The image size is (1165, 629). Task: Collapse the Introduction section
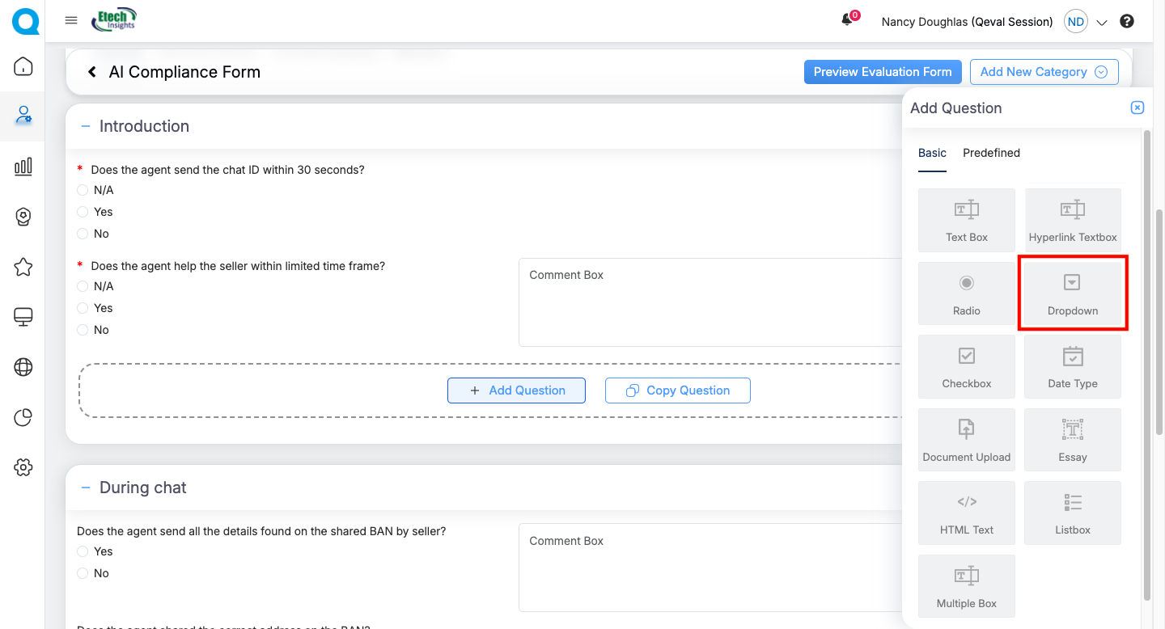pyautogui.click(x=86, y=126)
